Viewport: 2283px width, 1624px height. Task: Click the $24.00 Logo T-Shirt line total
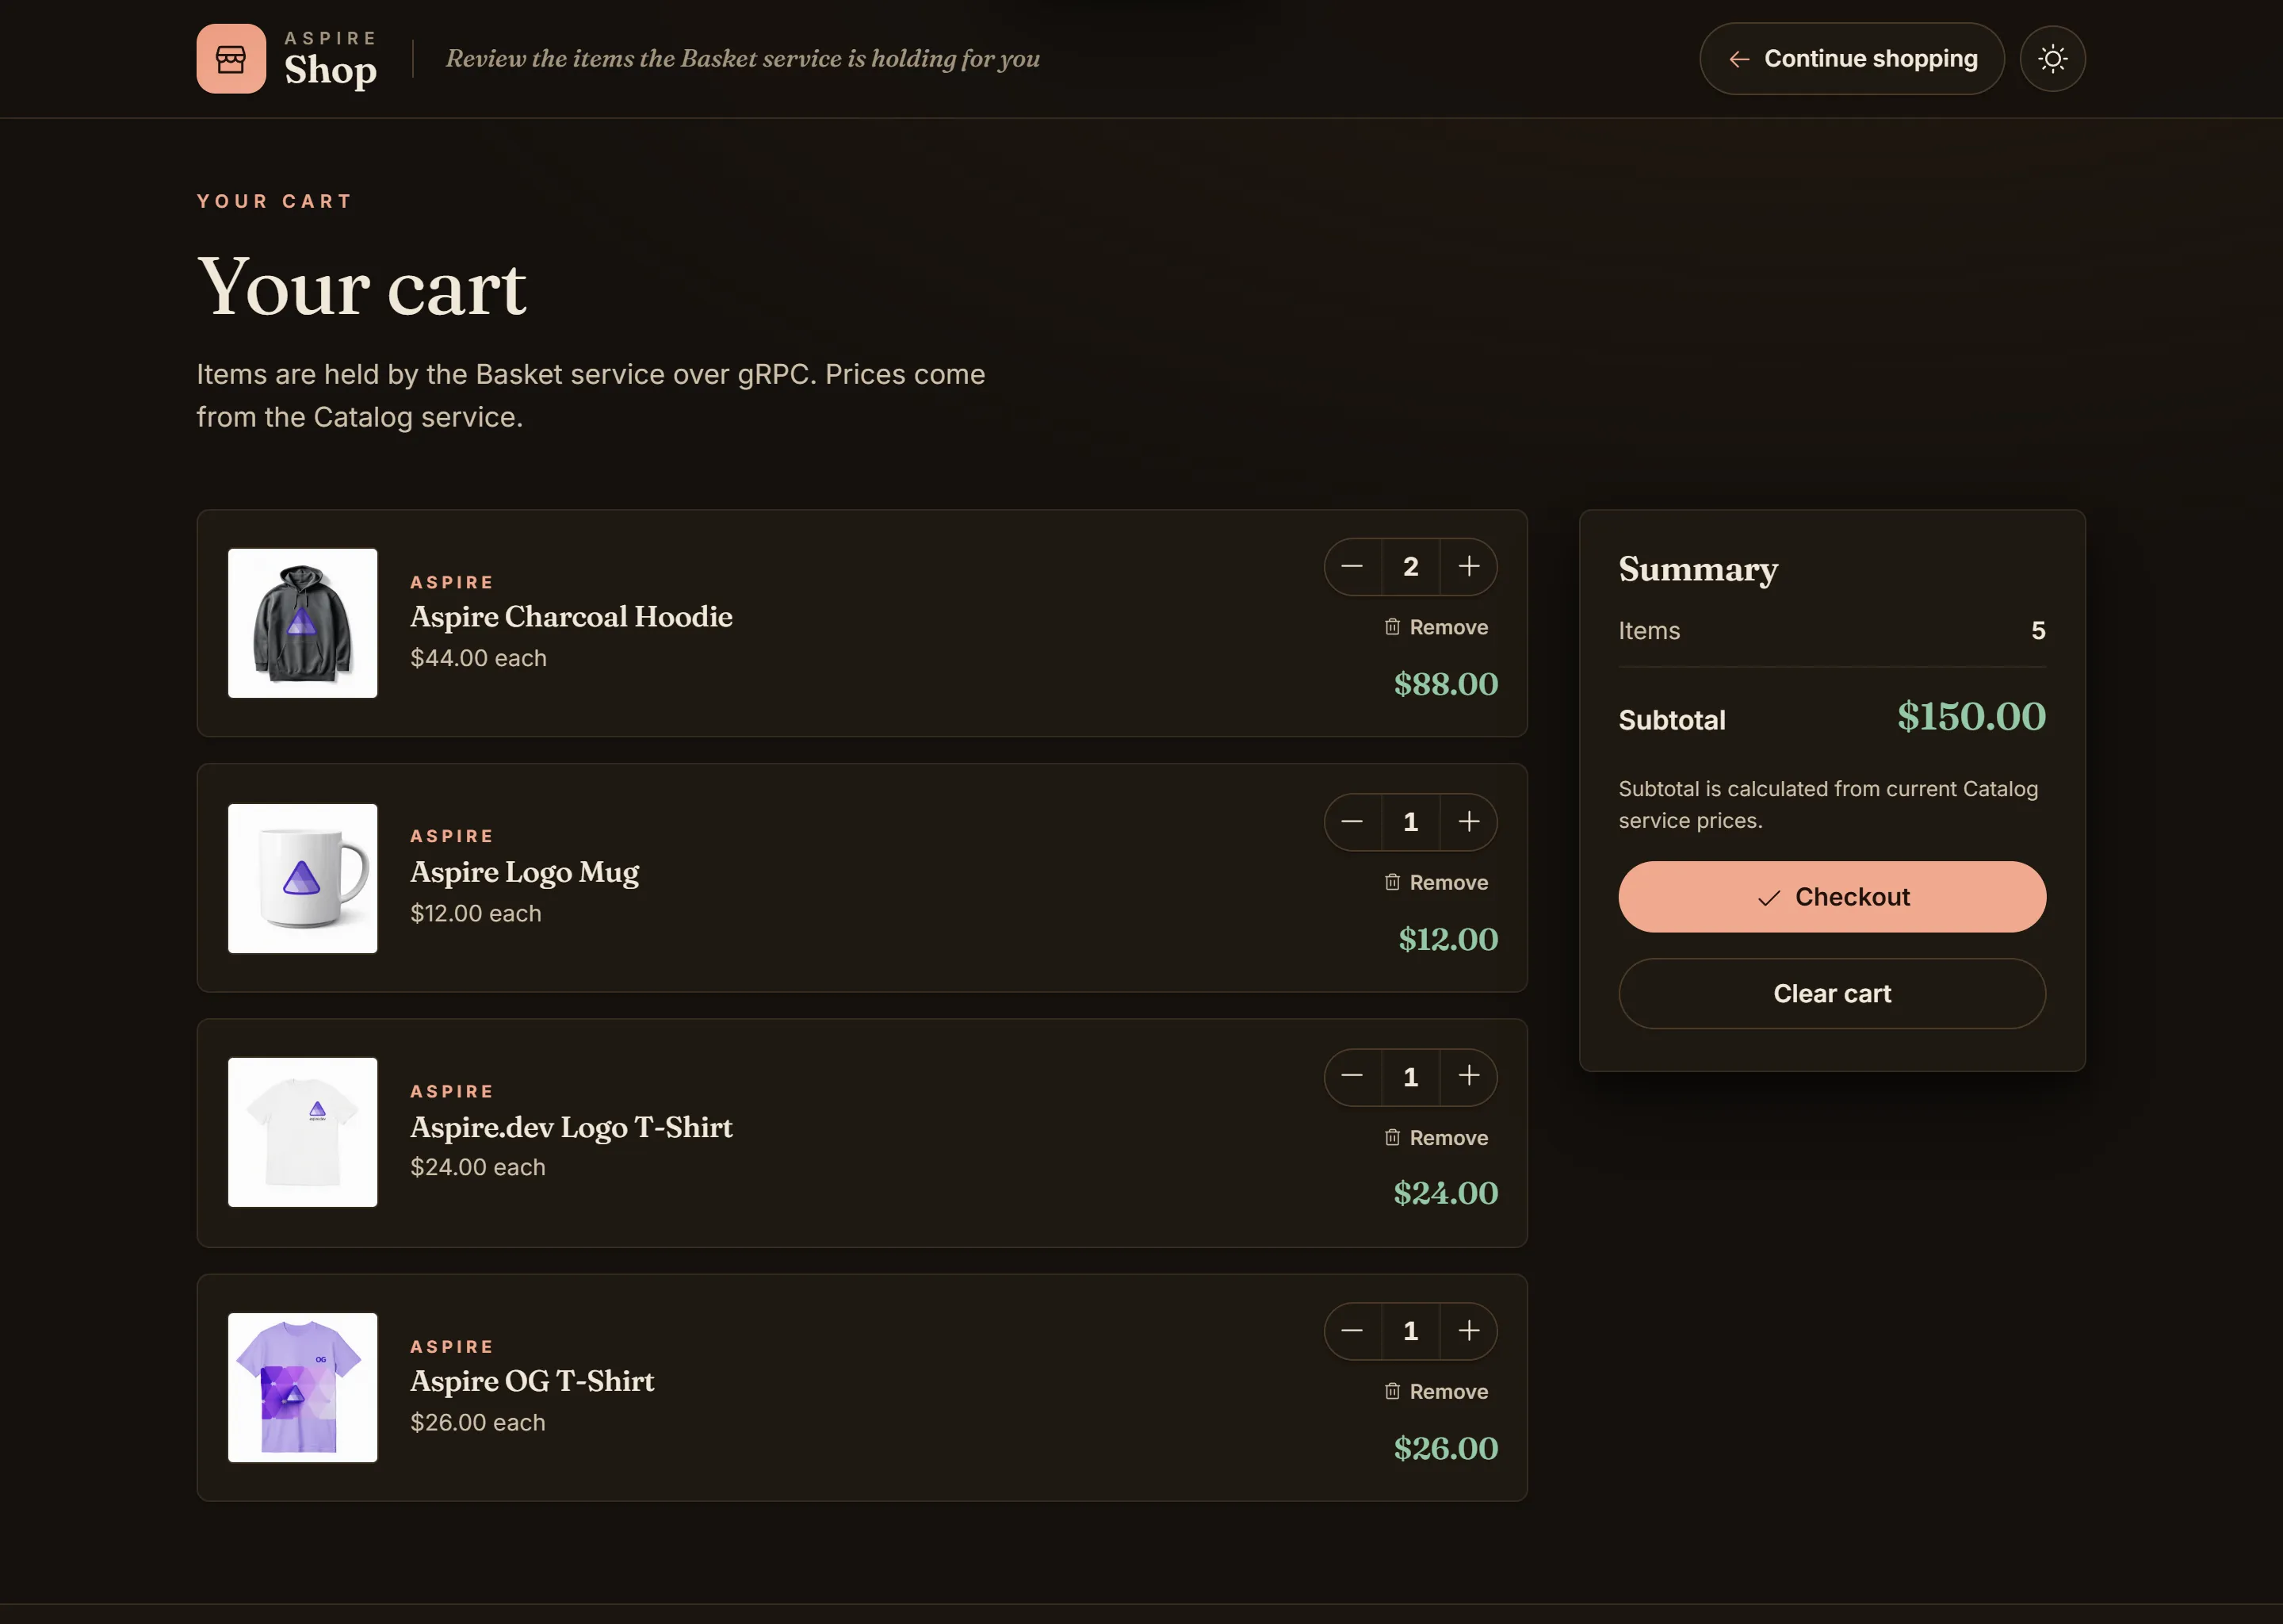coord(1445,1193)
